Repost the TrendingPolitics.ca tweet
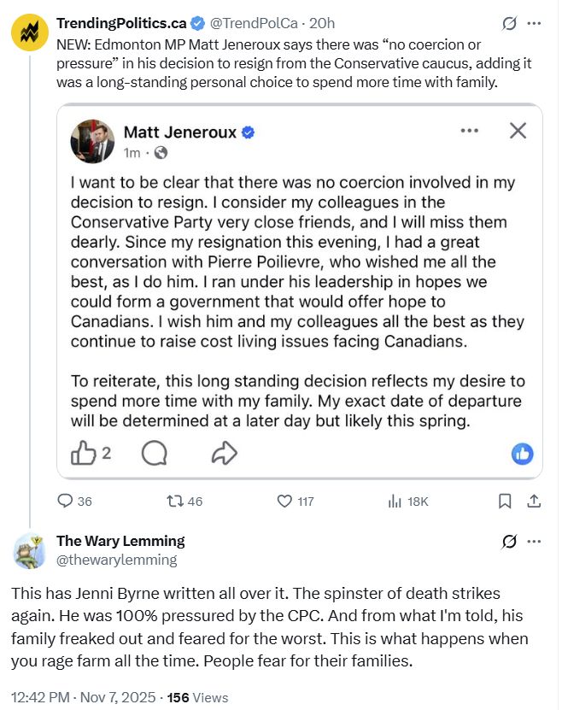 (175, 502)
